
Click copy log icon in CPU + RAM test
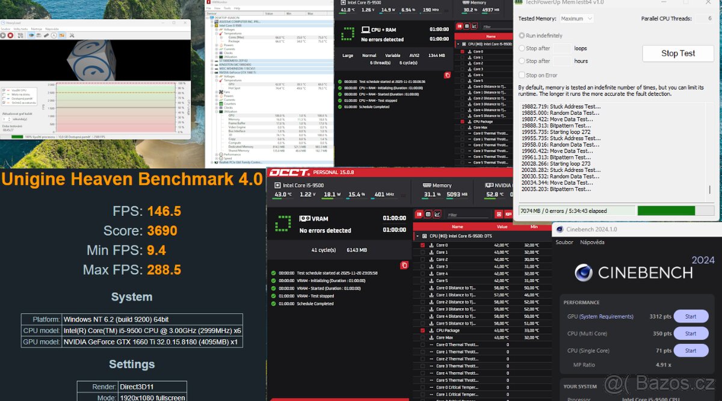(447, 75)
